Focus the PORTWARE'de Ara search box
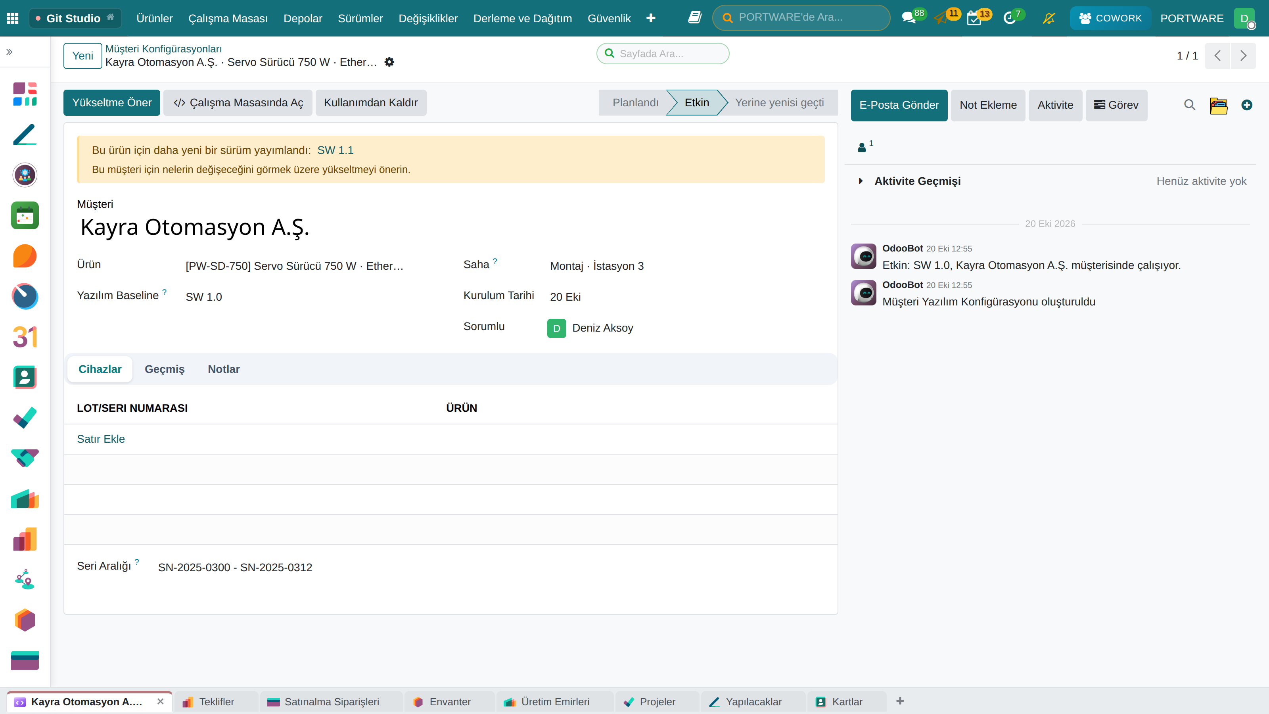 click(801, 18)
